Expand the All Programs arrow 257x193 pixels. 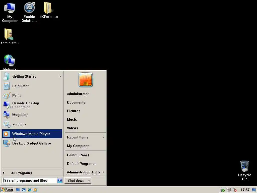pos(4,173)
